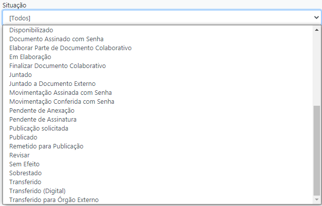
Task: Choose Pendente de Assinatura status
Action: [x=43, y=120]
